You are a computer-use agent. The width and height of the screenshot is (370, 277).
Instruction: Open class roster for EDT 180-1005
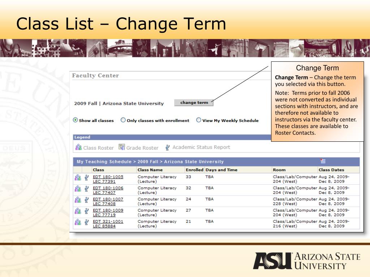78,177
